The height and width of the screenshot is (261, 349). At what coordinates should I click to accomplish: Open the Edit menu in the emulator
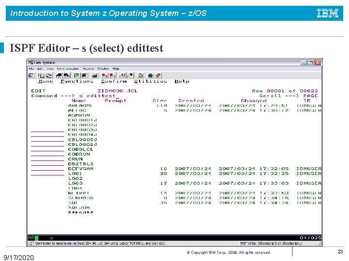40,69
